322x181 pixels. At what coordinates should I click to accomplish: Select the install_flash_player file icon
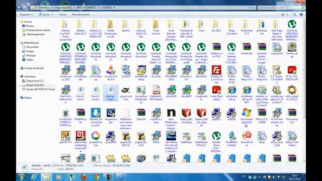tap(216, 90)
